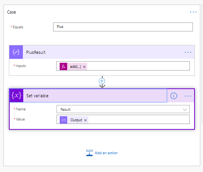Remove the add(...) expression token

[84, 67]
